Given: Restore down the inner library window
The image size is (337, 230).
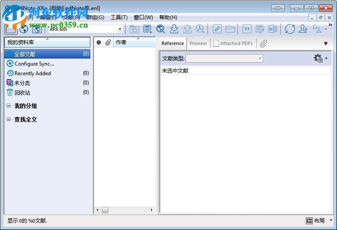Looking at the screenshot, I should click(x=320, y=17).
